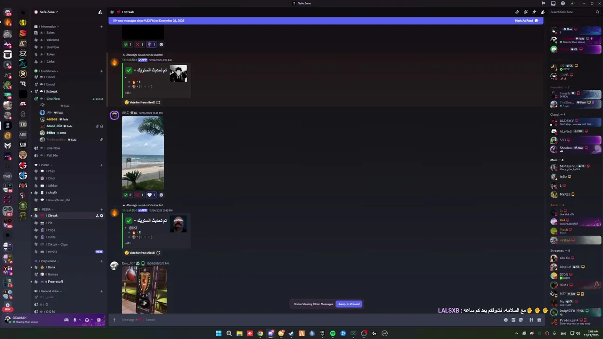Click the Search Safe Zone field
This screenshot has width=603, height=339.
(575, 12)
